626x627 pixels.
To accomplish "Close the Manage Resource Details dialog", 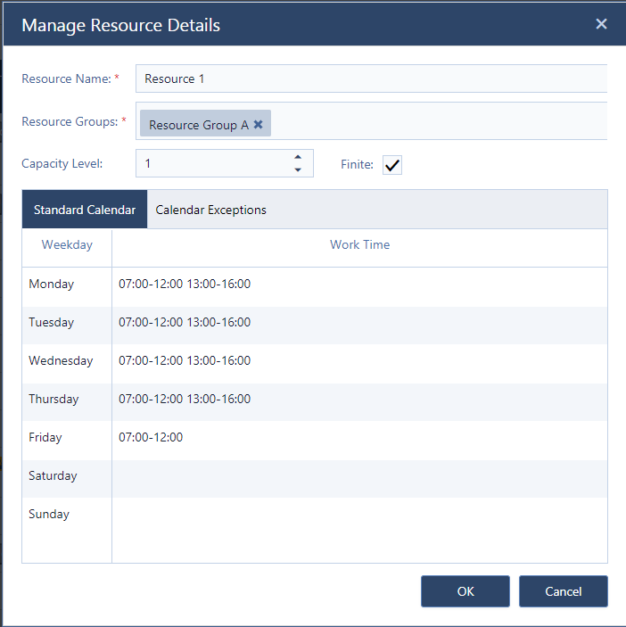I will (601, 24).
